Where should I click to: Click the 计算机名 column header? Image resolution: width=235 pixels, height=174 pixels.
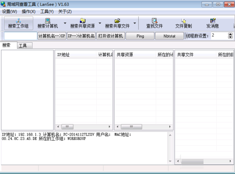point(104,54)
